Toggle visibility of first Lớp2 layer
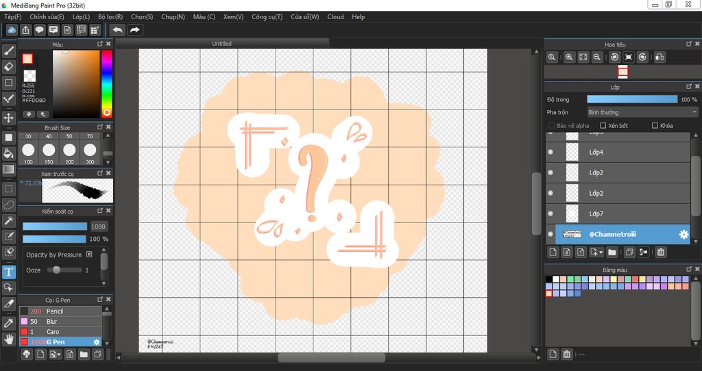The height and width of the screenshot is (371, 702). pos(550,172)
